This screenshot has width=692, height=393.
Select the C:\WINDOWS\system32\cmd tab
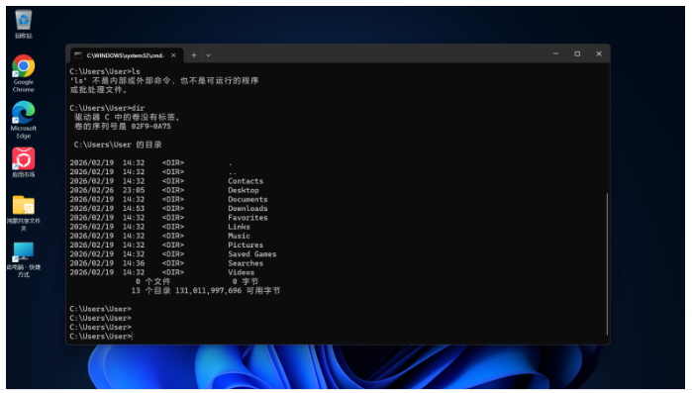[126, 55]
